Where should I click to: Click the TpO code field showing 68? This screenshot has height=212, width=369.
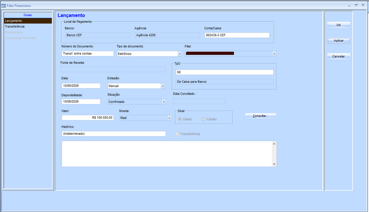225,72
